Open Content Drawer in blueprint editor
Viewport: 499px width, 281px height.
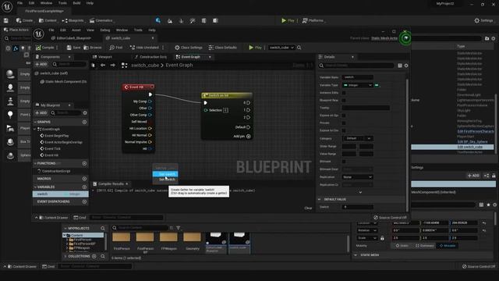click(x=54, y=218)
